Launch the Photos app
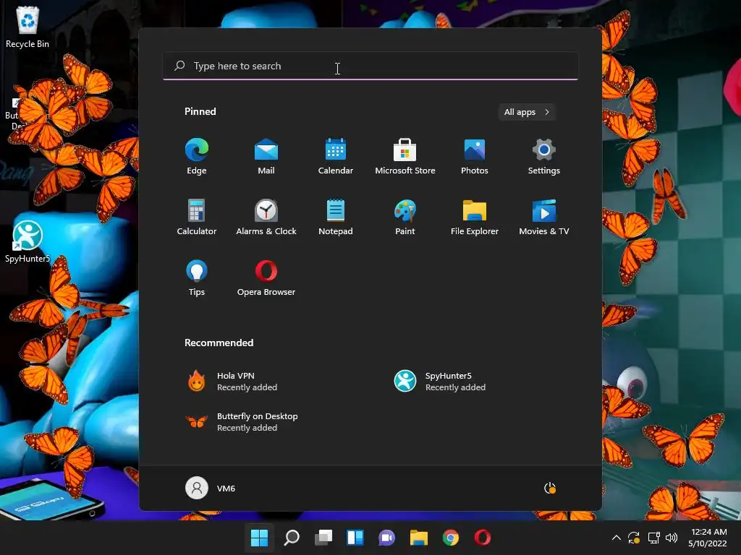Viewport: 741px width, 555px height. [475, 157]
